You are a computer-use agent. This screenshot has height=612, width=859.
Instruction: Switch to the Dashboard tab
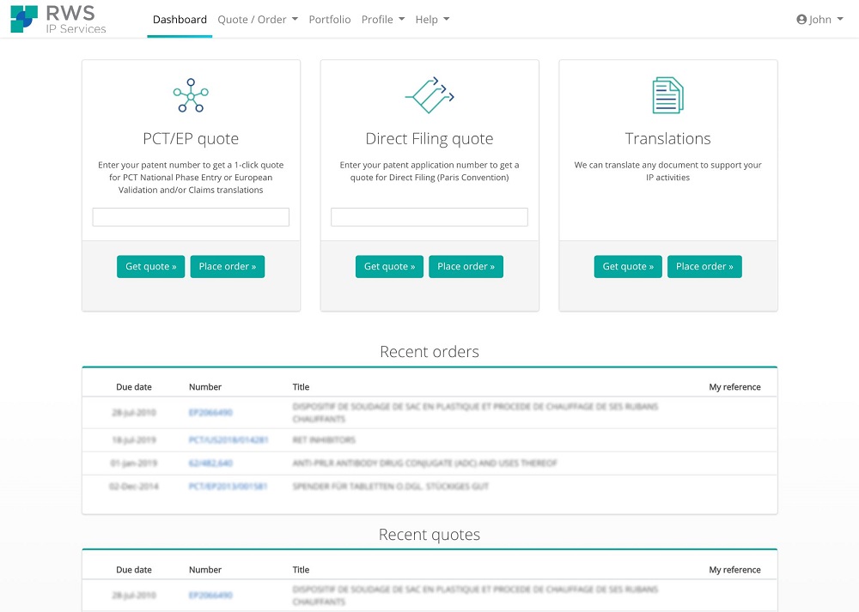[180, 20]
